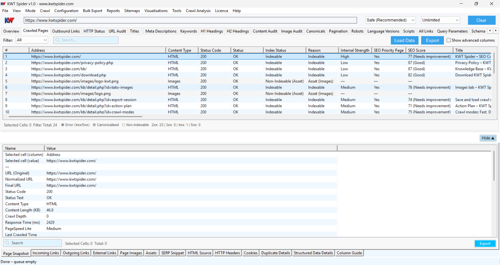This screenshot has width=500, height=265.
Task: Open the Crawl Analysis menu
Action: 198,11
